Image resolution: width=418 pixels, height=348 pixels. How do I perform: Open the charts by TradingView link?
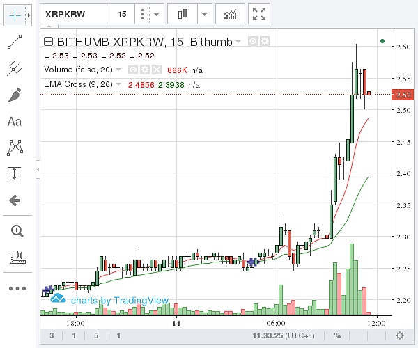pos(109,299)
